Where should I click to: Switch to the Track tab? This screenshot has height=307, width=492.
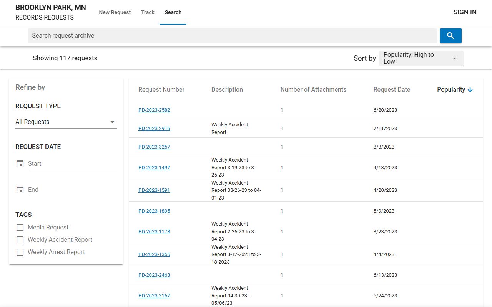click(x=148, y=12)
